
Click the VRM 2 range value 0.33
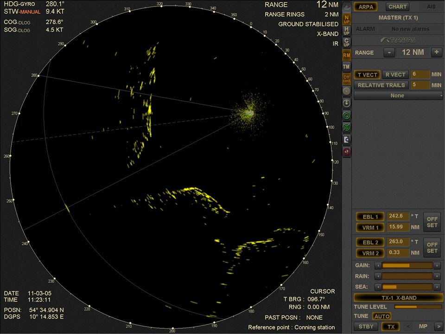[398, 253]
